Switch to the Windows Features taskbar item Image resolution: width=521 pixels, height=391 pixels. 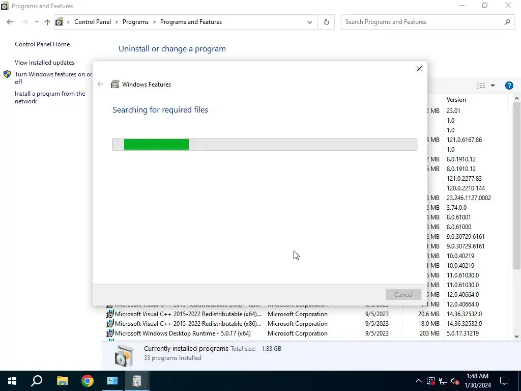(137, 381)
